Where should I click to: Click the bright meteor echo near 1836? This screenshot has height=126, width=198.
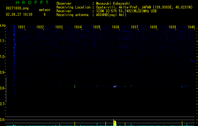point(115,86)
